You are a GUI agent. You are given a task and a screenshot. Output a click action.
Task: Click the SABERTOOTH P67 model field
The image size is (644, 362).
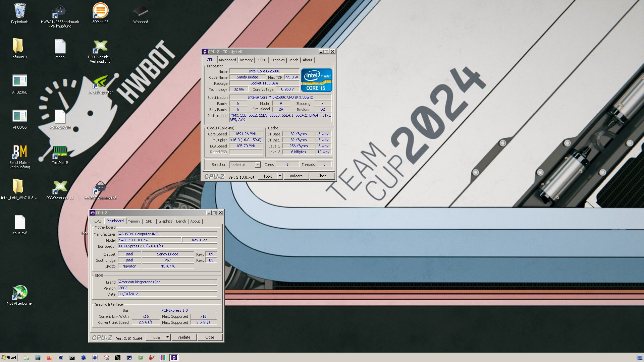pyautogui.click(x=150, y=240)
